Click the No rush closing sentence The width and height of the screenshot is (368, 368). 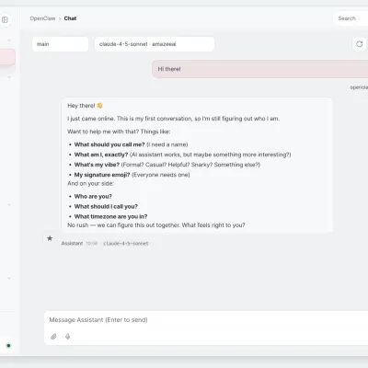tap(156, 225)
